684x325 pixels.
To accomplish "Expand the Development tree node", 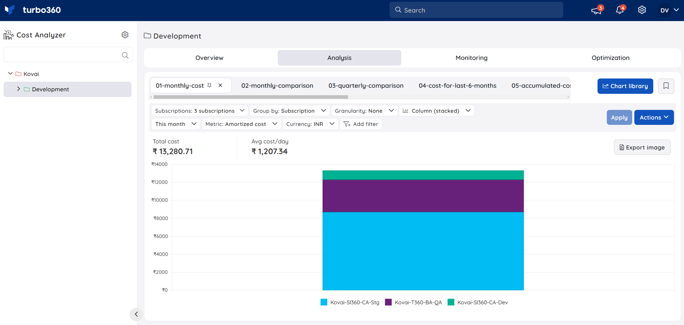I will 19,89.
